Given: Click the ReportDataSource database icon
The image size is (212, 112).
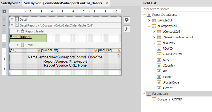Looking at the screenshot, I should tap(149, 15).
